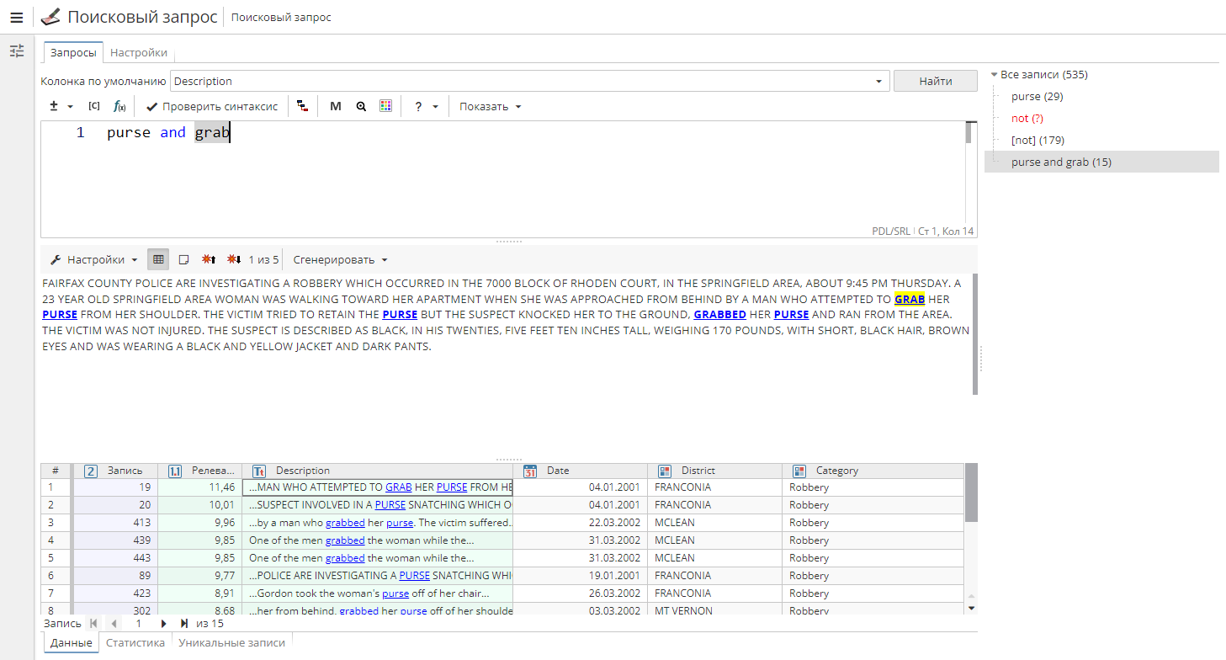Switch to the Данные tab

(x=71, y=642)
